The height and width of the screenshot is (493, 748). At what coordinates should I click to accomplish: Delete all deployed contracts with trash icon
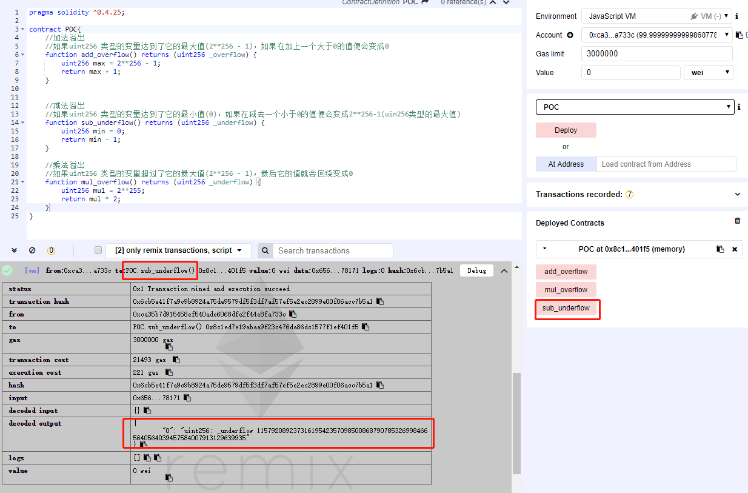[738, 221]
